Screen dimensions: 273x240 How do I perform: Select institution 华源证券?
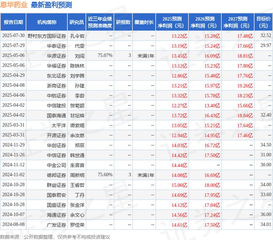pyautogui.click(x=57, y=56)
